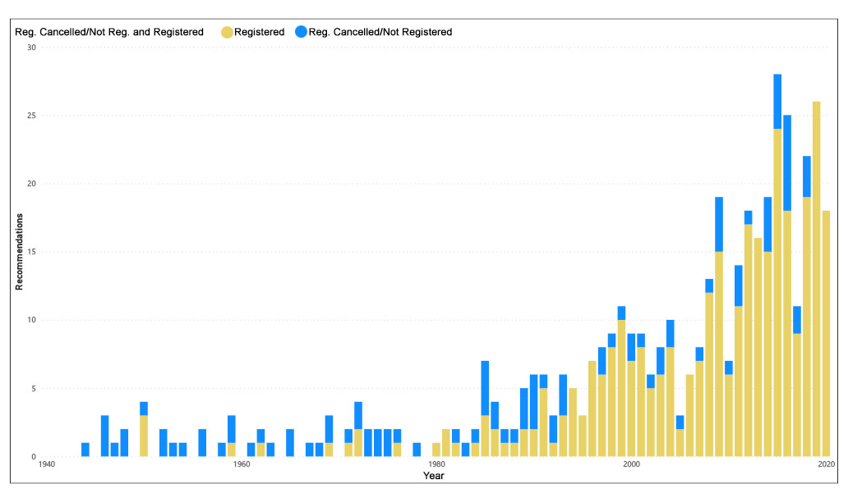Click the y-axis value 15
Image resolution: width=848 pixels, height=502 pixels.
point(31,252)
